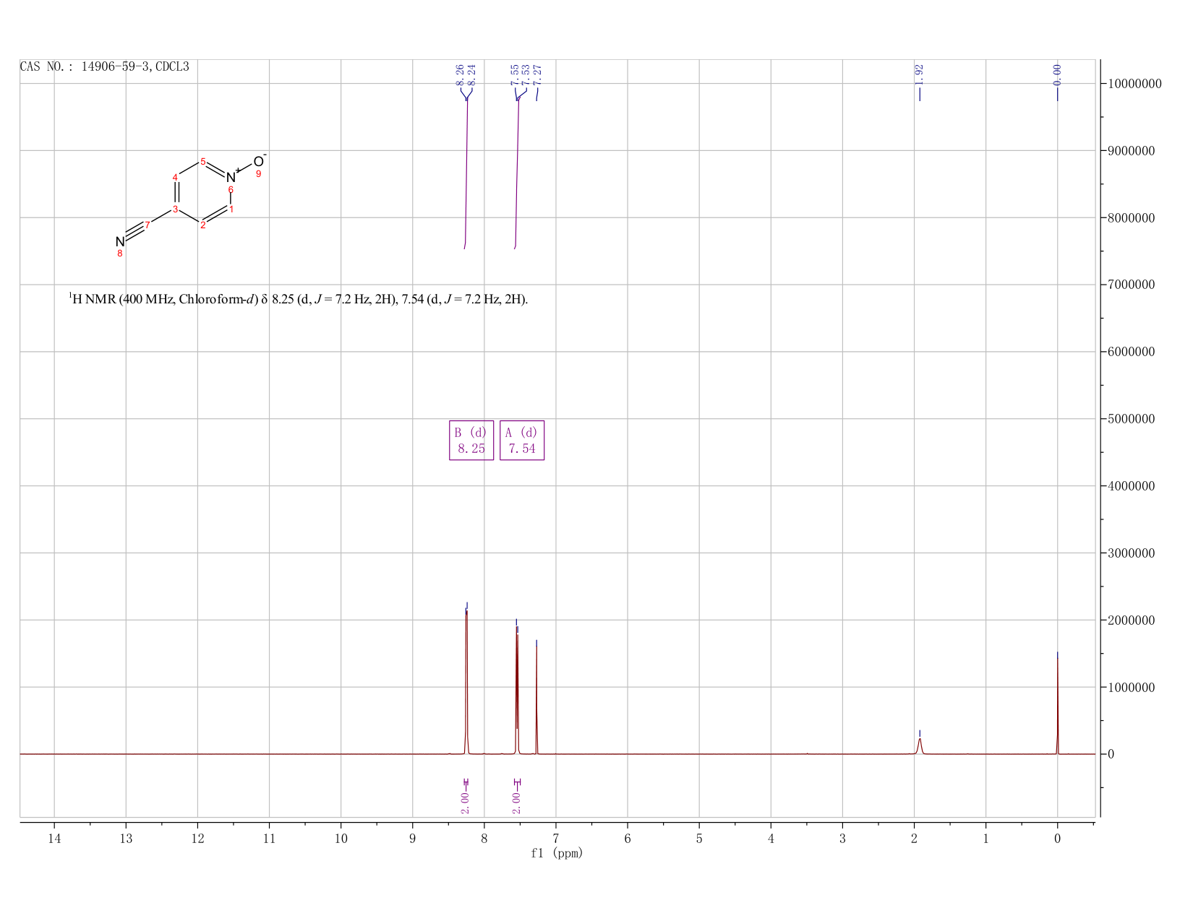Click the A (d) 7.54 multiplet box
The width and height of the screenshot is (1193, 921).
[x=522, y=440]
